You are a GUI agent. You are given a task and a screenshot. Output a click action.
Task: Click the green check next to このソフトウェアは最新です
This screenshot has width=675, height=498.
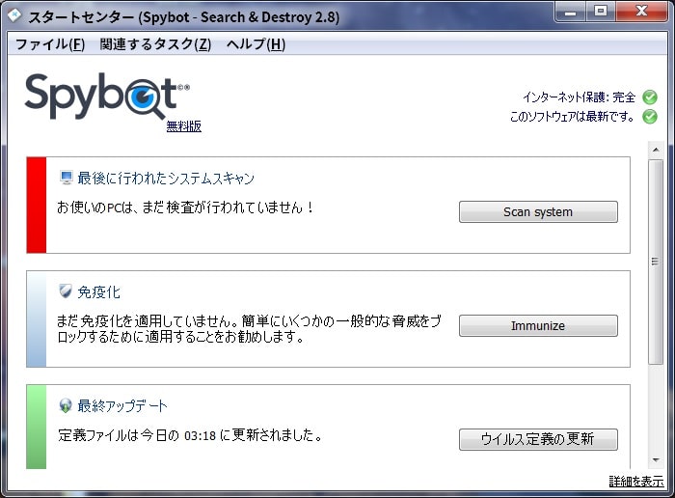(x=650, y=117)
